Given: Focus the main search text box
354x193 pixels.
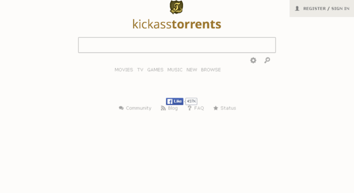Looking at the screenshot, I should coord(177,45).
